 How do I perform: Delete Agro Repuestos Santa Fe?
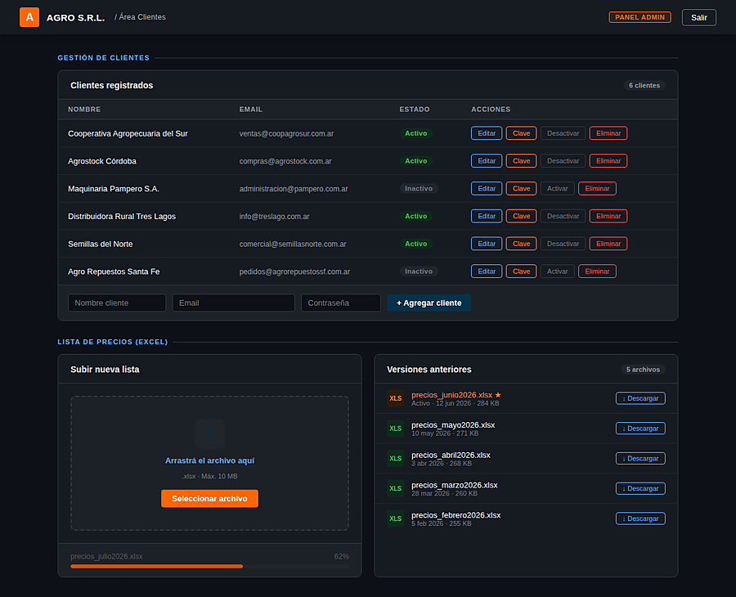tap(597, 272)
